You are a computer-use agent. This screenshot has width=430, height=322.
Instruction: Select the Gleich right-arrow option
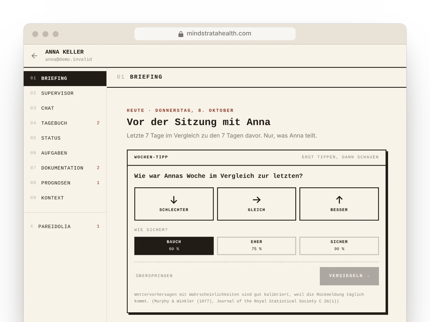coord(256,204)
